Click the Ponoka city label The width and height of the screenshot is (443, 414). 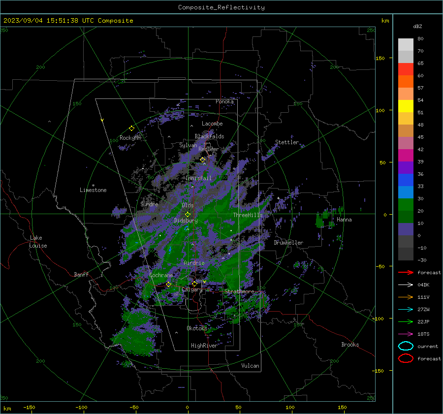(224, 101)
